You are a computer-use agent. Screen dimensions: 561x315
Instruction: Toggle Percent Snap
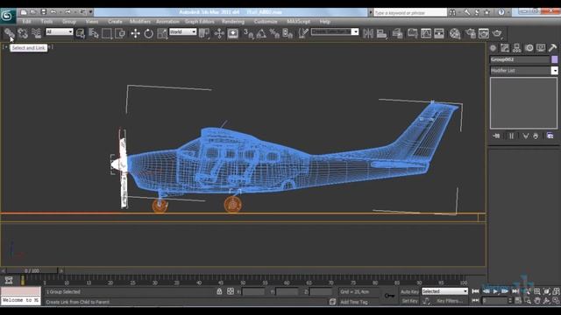(274, 33)
